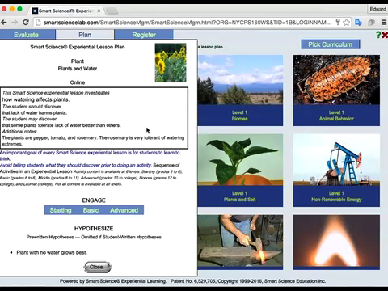Bookmark page using star icon
The height and width of the screenshot is (291, 388).
click(347, 23)
